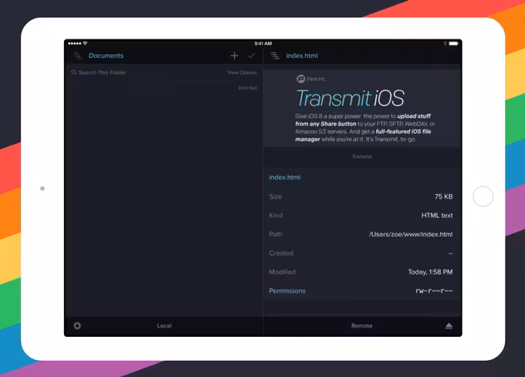Tap the magnifier icon in the search bar
Viewport: 525px width, 377px height.
tap(73, 73)
